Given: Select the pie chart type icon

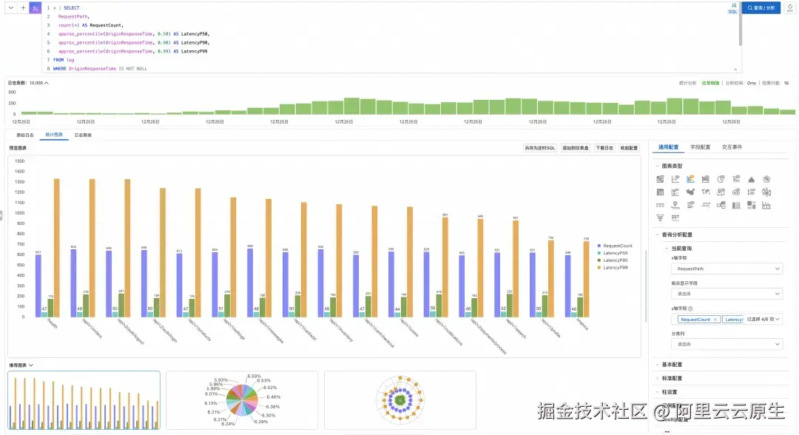Looking at the screenshot, I should pos(721,179).
